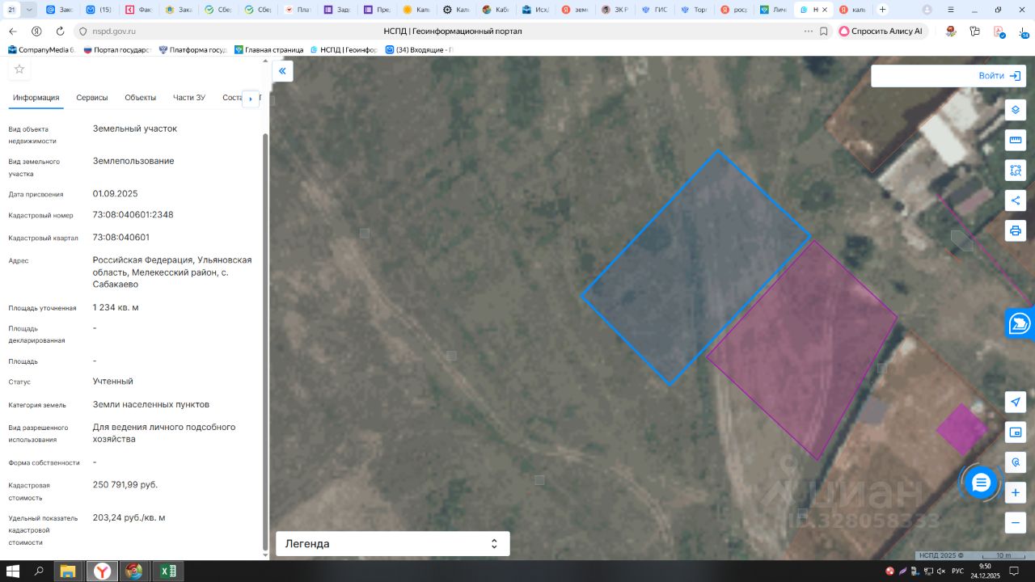Click the nspd.gov.ru address bar

116,31
